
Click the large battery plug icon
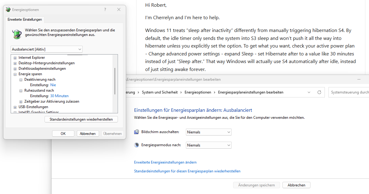[x=17, y=34]
